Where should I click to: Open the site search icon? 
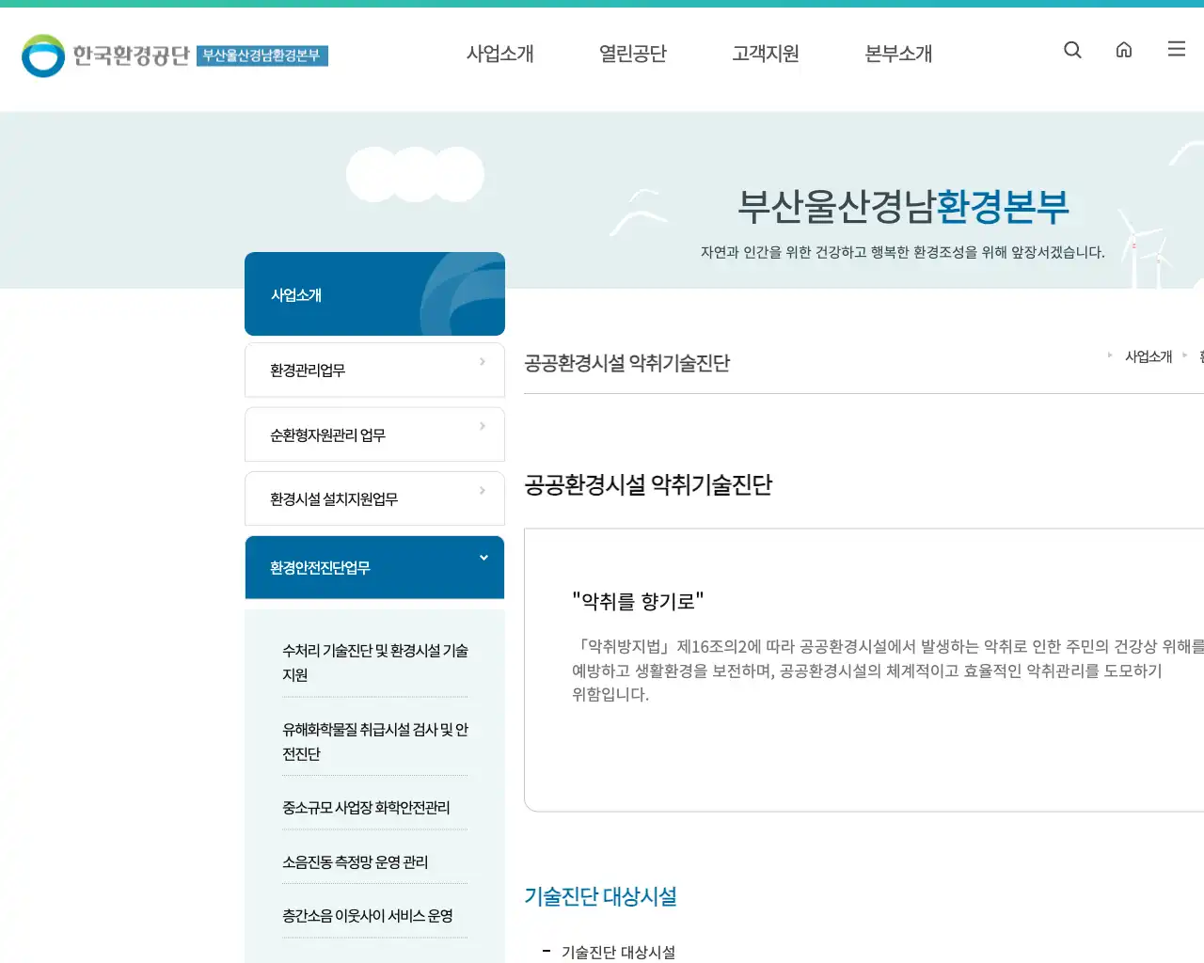click(x=1072, y=50)
